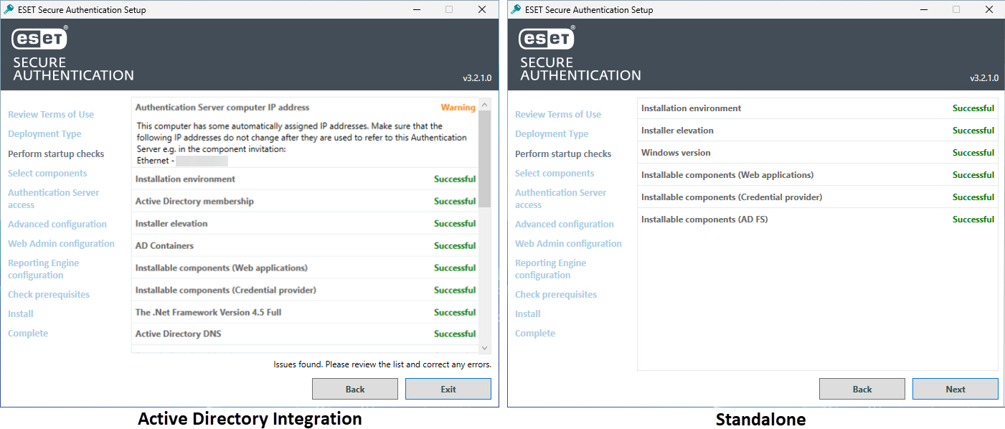Click the scroll up arrow in checks list
This screenshot has width=1005, height=429.
tap(485, 105)
